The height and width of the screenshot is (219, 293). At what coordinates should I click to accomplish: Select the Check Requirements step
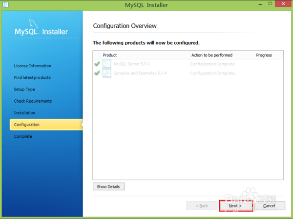click(x=33, y=101)
